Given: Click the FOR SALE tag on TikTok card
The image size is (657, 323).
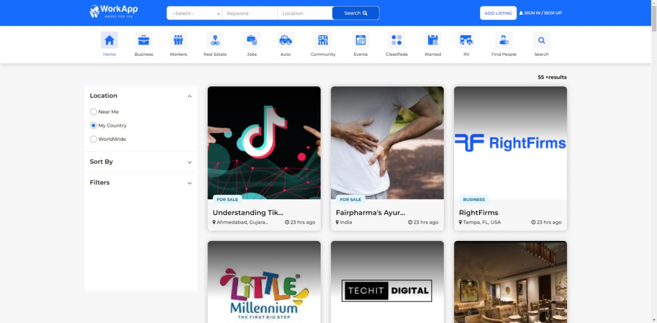Looking at the screenshot, I should pyautogui.click(x=227, y=199).
